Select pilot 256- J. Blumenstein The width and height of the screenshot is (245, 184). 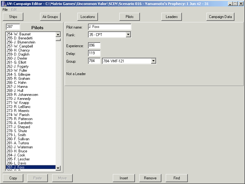click(31, 42)
